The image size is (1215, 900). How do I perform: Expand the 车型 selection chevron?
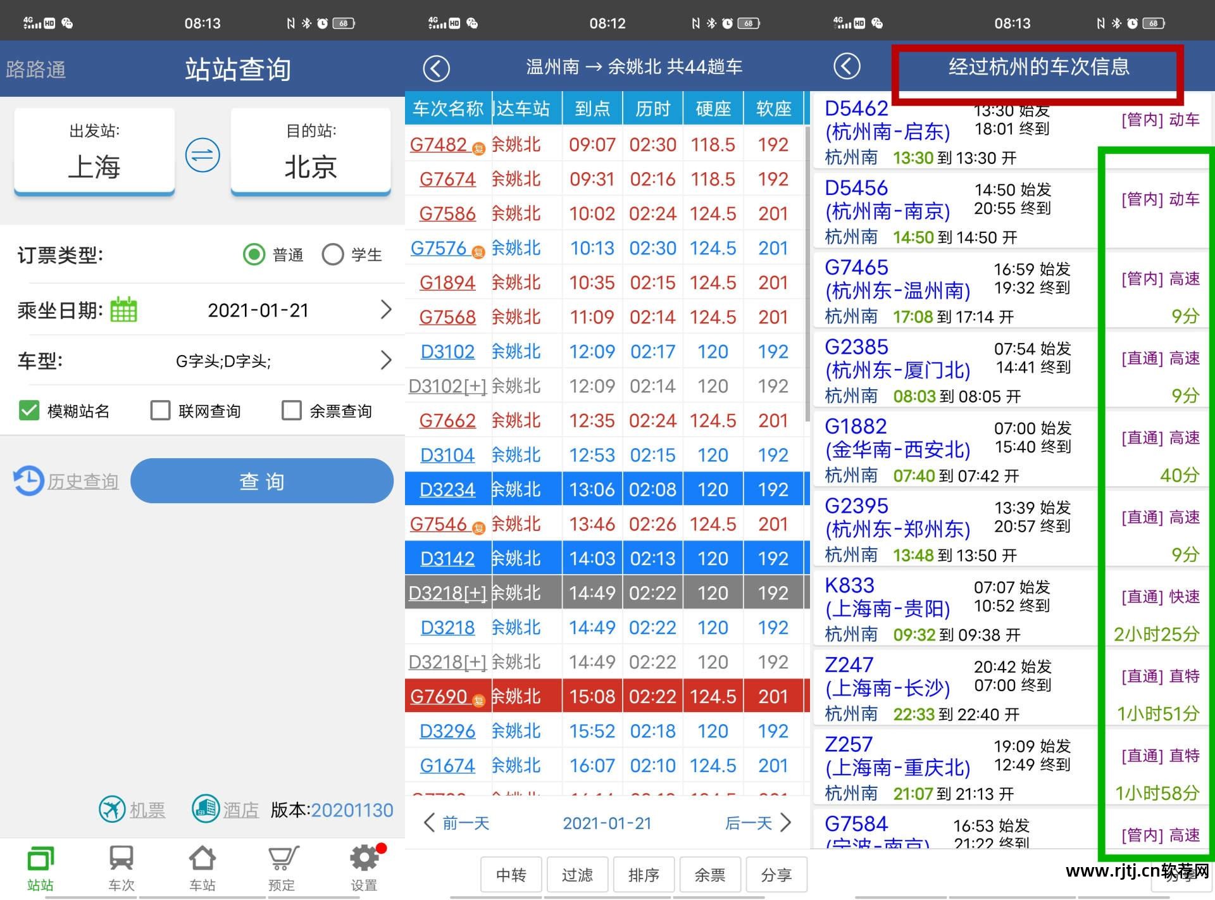click(x=386, y=360)
